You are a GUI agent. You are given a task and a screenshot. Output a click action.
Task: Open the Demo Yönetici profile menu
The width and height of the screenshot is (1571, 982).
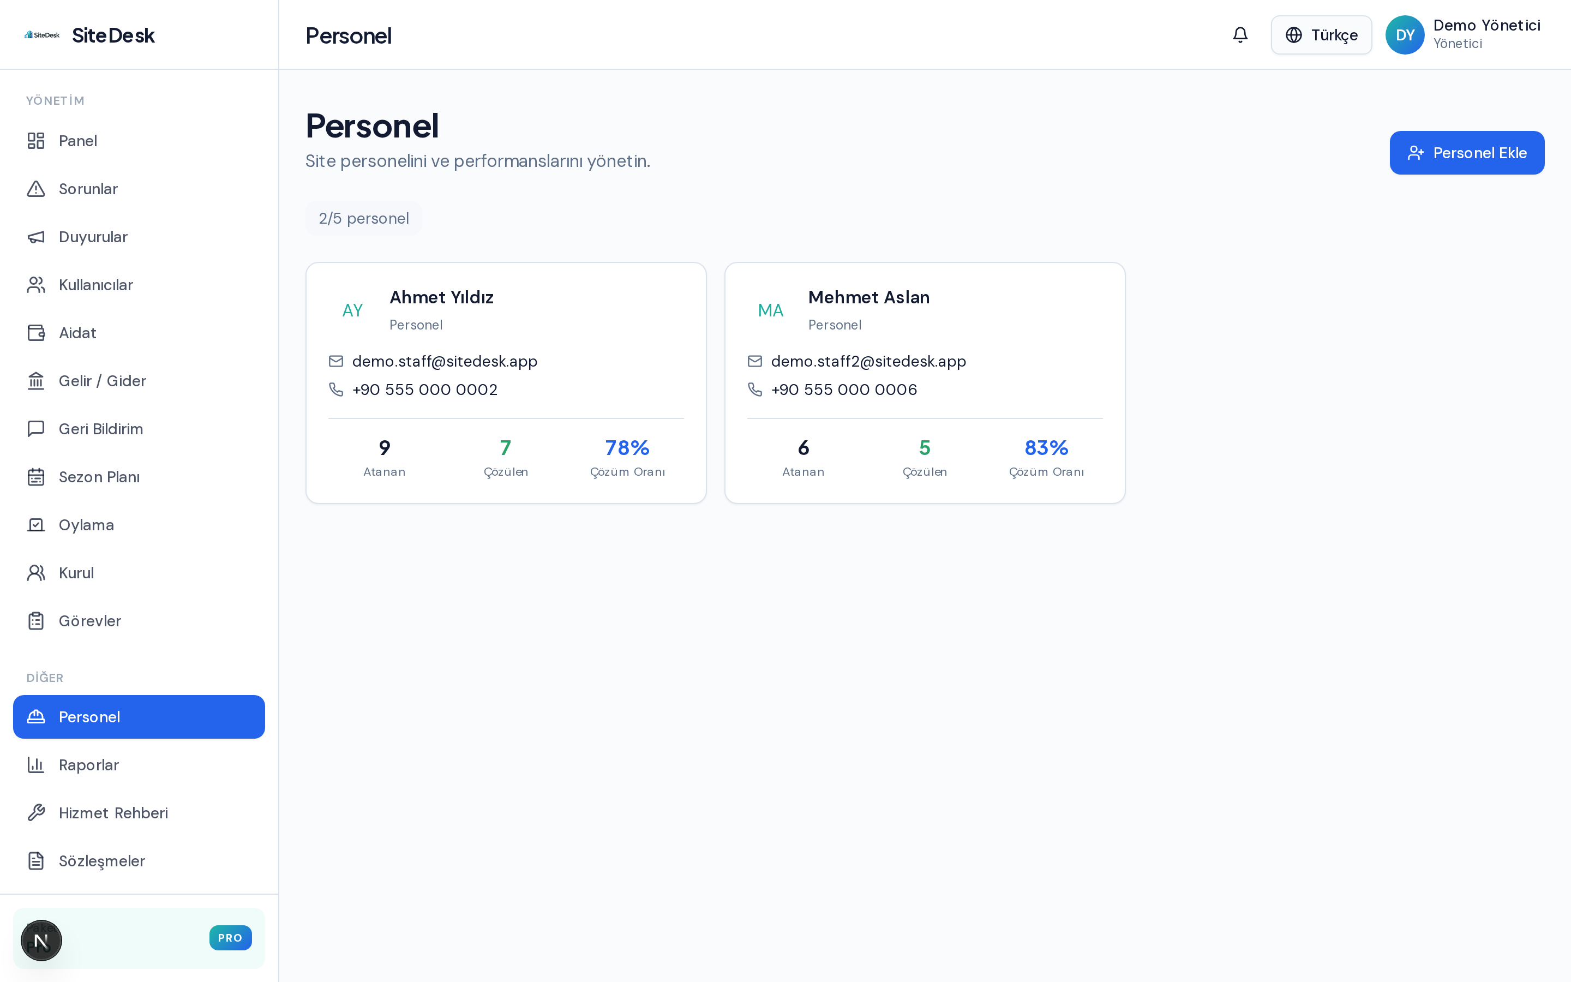click(x=1463, y=35)
